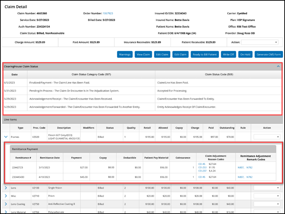Expand the Lens line item row

click(x=6, y=188)
